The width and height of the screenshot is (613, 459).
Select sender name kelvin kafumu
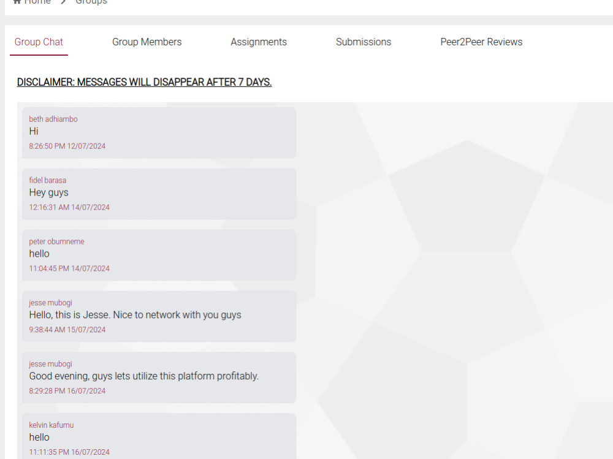click(51, 425)
